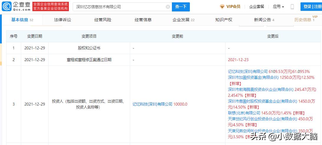322x145 pixels.
Task: Switch to the 法律诉讼 tab
Action: pos(62,20)
